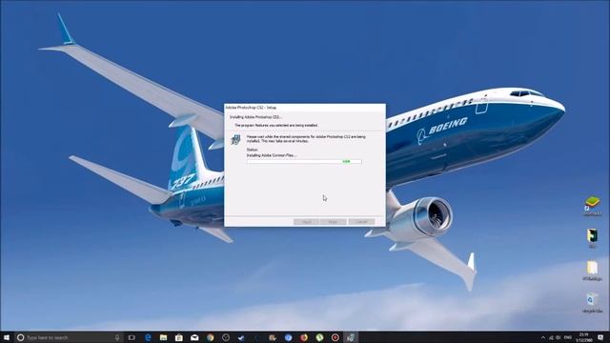610x343 pixels.
Task: Show hidden system tray icons
Action: coord(543,337)
